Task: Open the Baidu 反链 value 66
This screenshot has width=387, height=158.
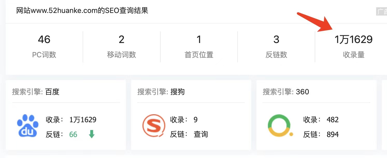Action: pyautogui.click(x=73, y=134)
